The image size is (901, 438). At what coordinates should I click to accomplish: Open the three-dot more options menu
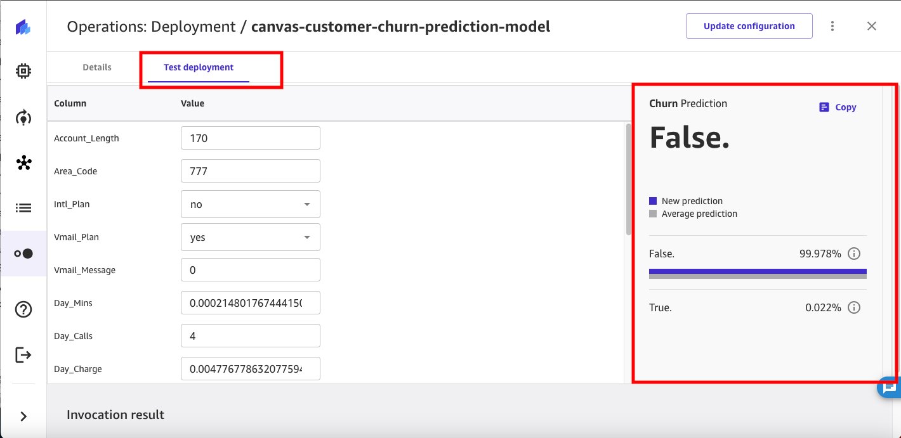pyautogui.click(x=832, y=26)
